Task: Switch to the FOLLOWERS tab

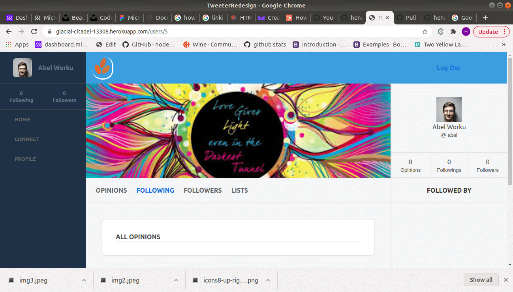Action: [x=203, y=190]
